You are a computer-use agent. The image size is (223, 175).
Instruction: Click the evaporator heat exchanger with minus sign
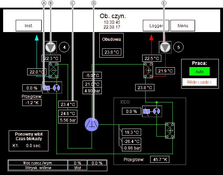pos(53,70)
